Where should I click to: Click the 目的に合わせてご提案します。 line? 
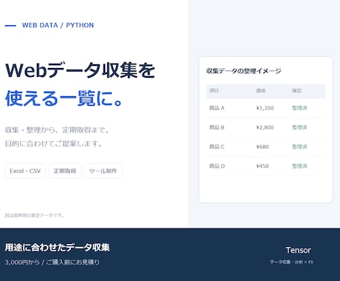click(x=54, y=143)
